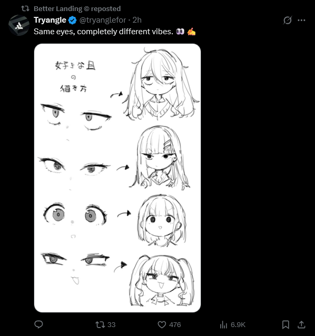Viewport: 315px width, 336px height.
Task: Open the anime eyes drawing image
Action: pos(117,178)
